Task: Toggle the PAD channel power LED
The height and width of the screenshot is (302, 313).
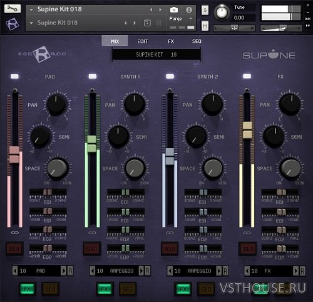Action: coord(14,76)
